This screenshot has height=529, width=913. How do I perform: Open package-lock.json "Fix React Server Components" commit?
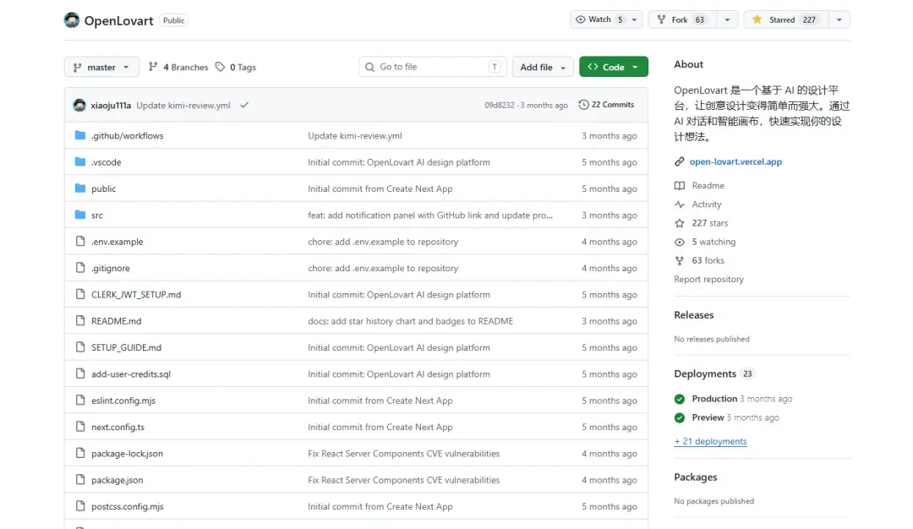(403, 453)
